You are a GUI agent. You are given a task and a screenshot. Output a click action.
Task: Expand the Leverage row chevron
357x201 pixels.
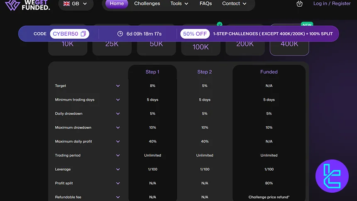pyautogui.click(x=118, y=169)
